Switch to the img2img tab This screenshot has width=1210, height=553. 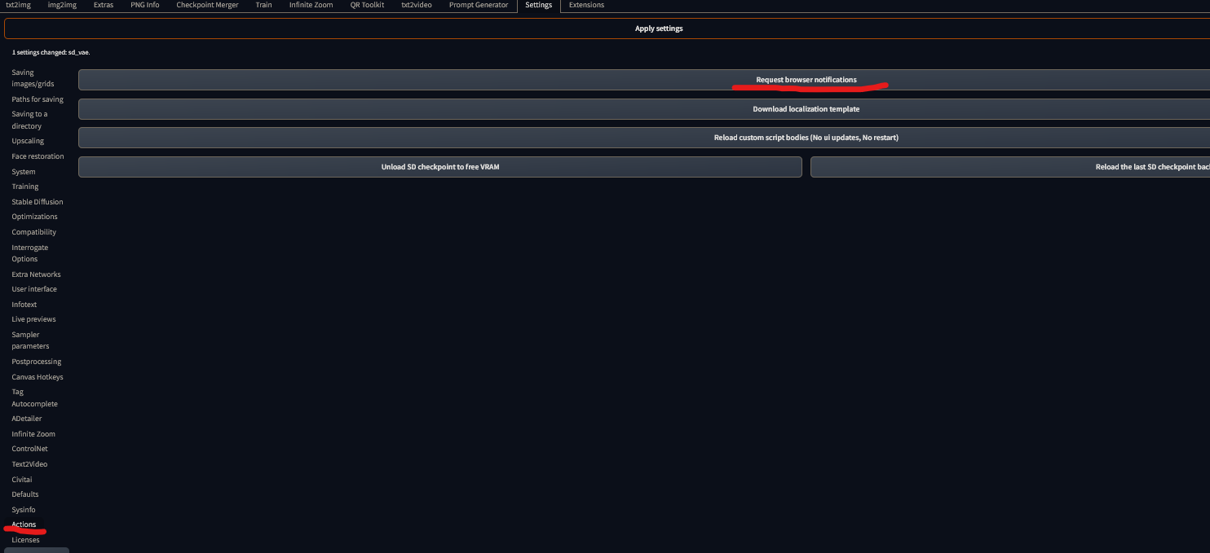pyautogui.click(x=62, y=4)
